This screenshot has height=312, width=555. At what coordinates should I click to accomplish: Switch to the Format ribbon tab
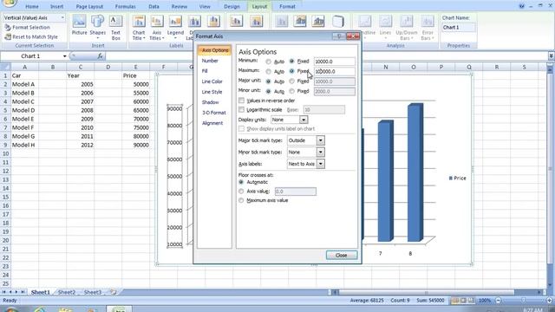[x=287, y=6]
